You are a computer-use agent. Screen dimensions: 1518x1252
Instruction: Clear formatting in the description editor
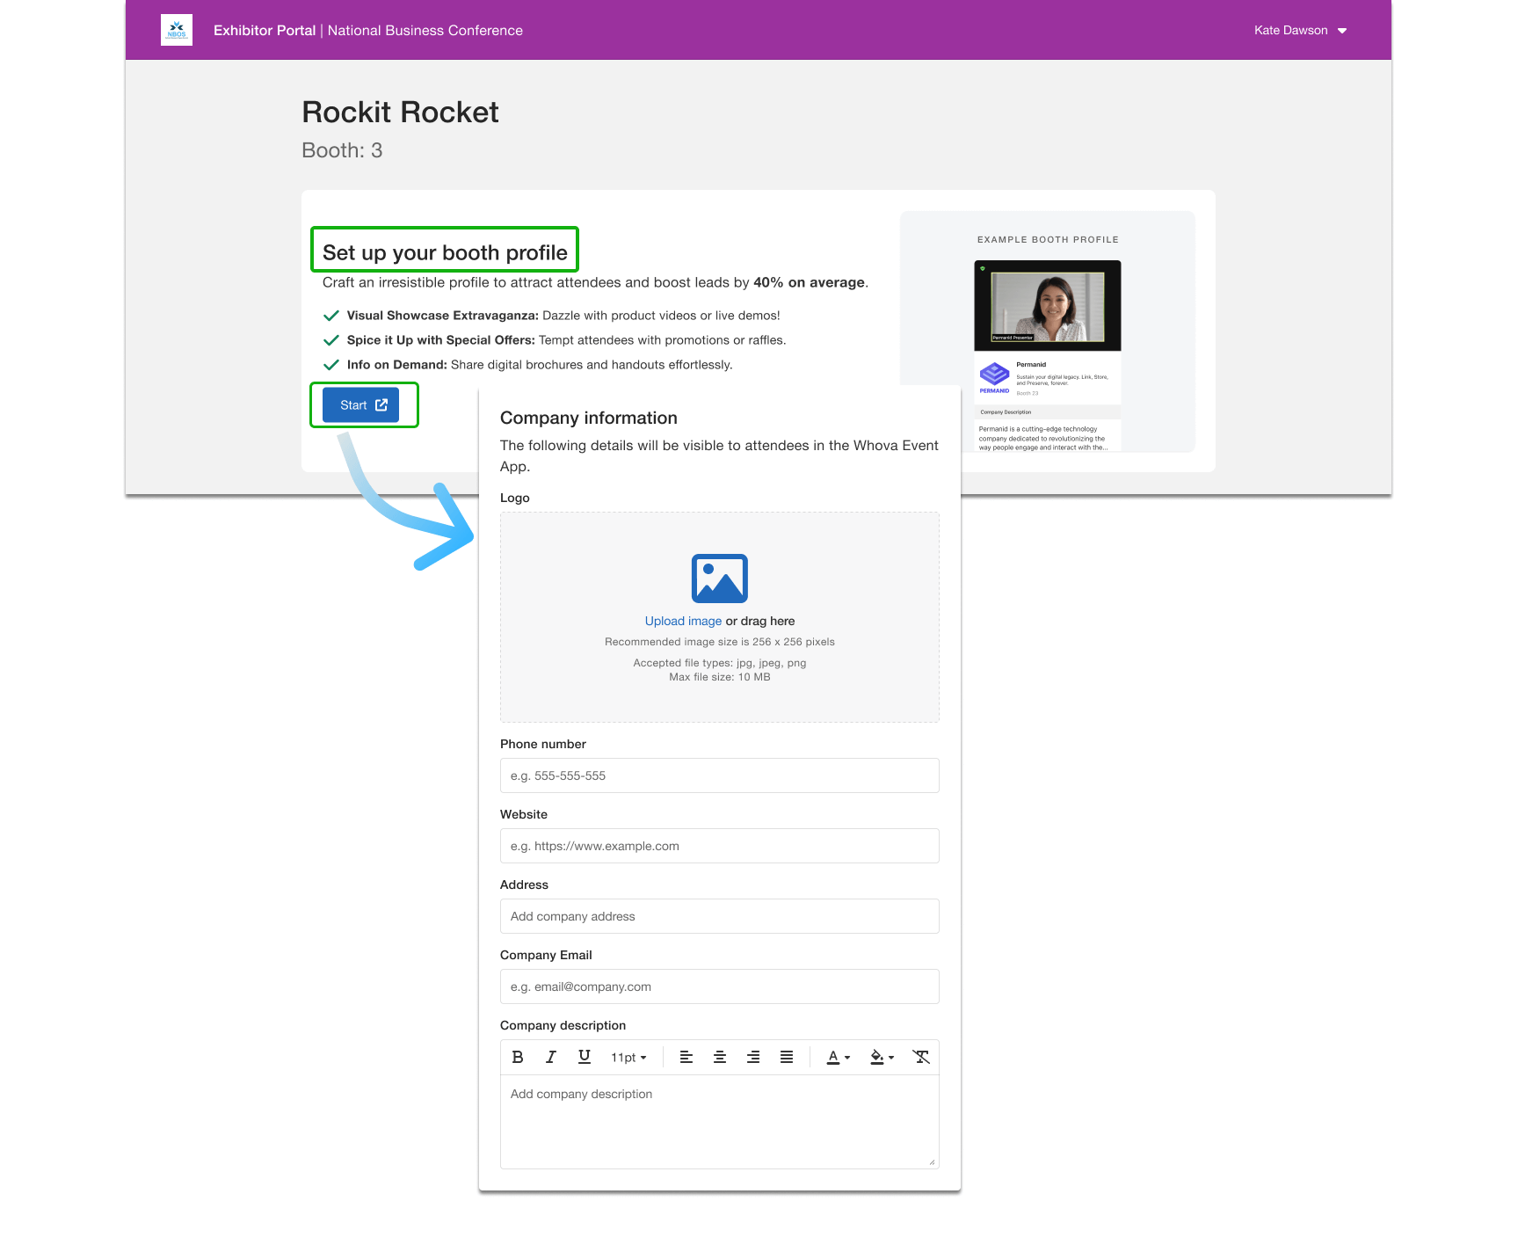pyautogui.click(x=920, y=1058)
